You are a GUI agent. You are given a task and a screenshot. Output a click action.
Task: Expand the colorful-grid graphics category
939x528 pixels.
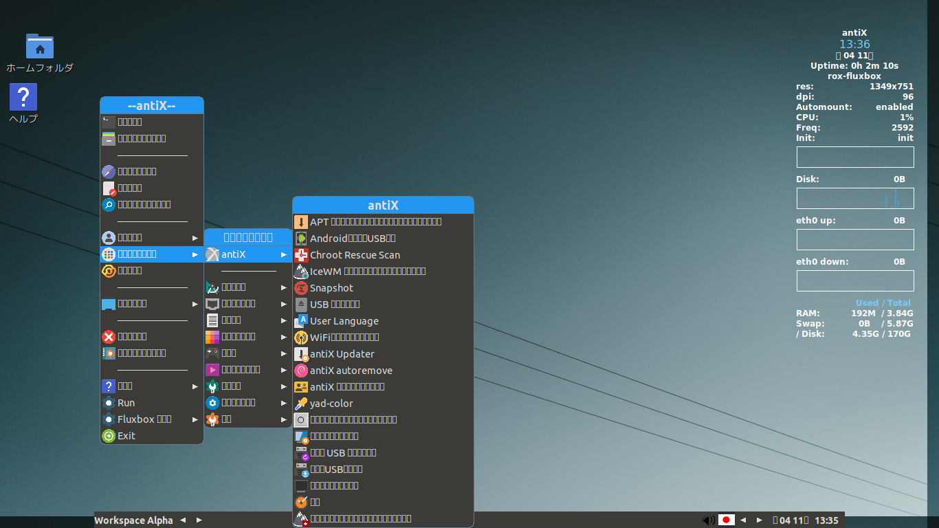click(x=247, y=336)
